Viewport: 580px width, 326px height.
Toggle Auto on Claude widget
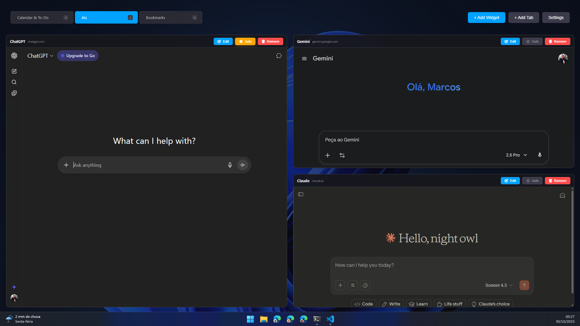(x=532, y=181)
